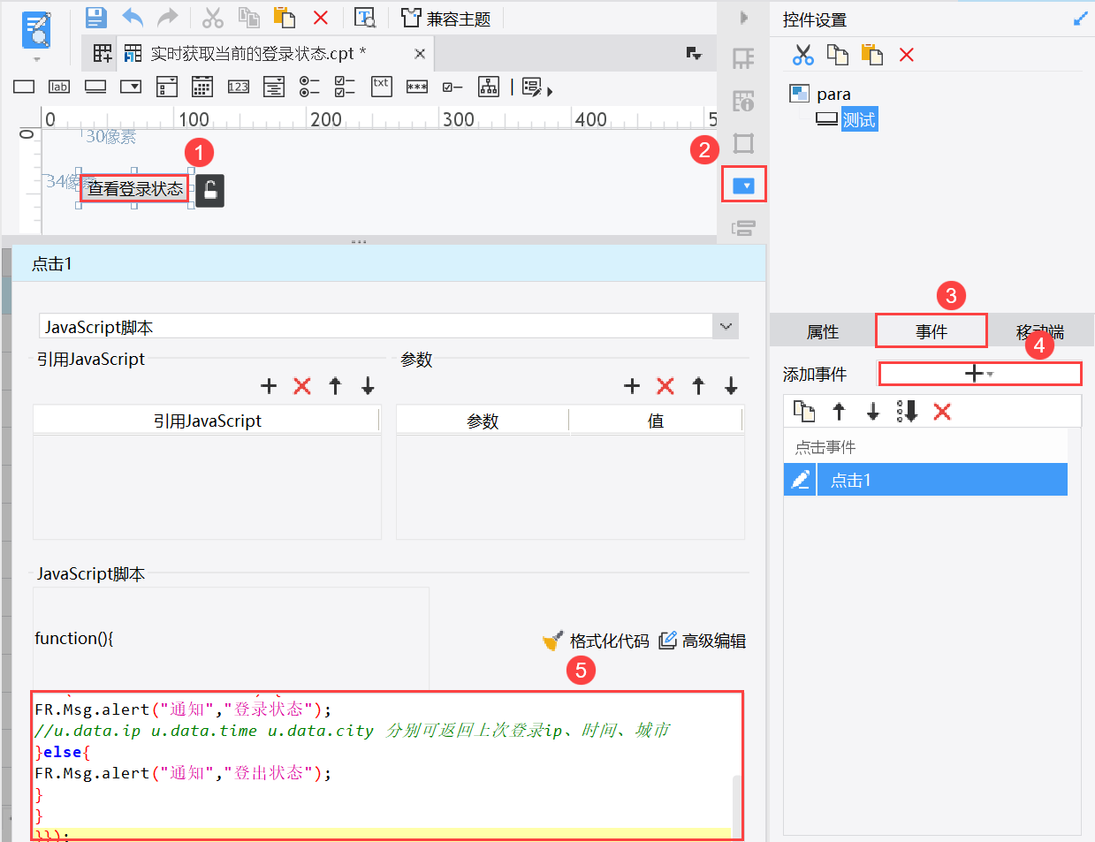The height and width of the screenshot is (842, 1095).
Task: Click the Format Code brush icon
Action: click(551, 641)
